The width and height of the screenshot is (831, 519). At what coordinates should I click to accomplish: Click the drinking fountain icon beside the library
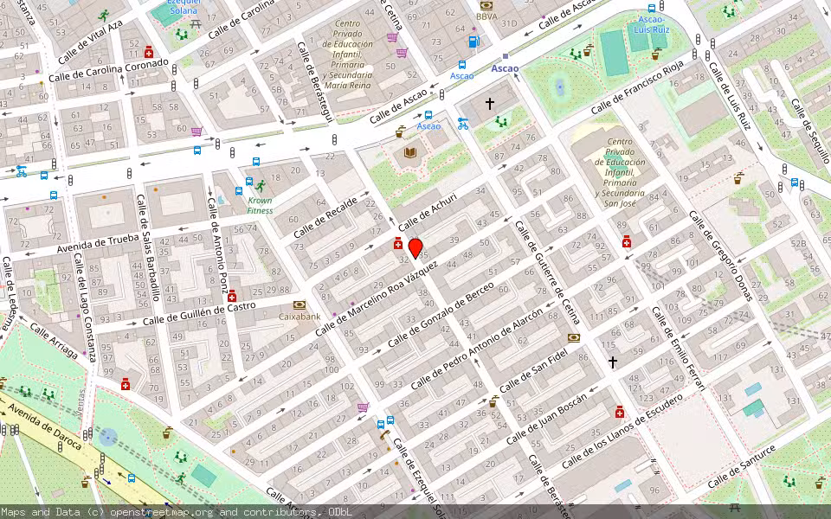[x=400, y=131]
